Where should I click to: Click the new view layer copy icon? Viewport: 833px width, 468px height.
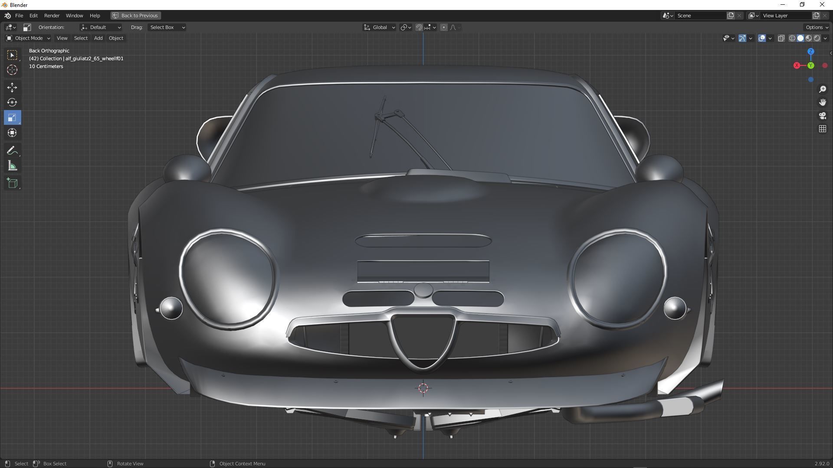tap(816, 16)
